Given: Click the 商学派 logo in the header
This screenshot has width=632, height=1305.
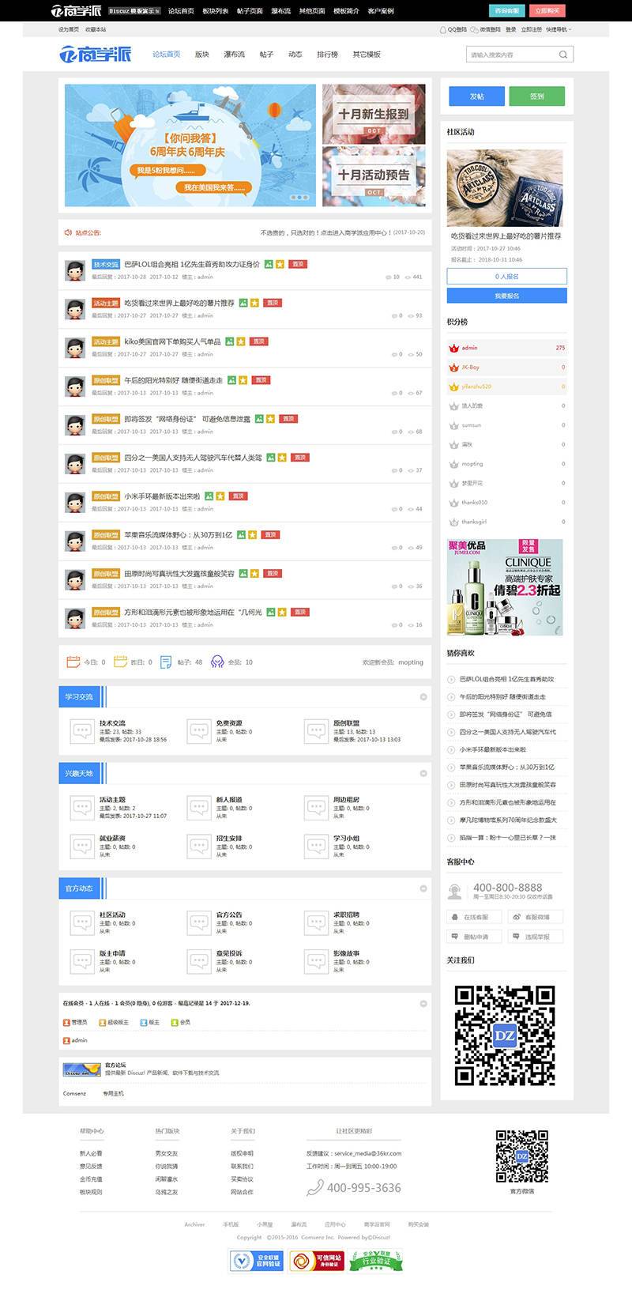Looking at the screenshot, I should click(x=96, y=54).
